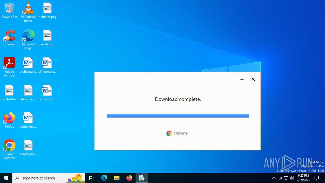This screenshot has width=325, height=183.
Task: Open the network status tray icon
Action: (286, 178)
